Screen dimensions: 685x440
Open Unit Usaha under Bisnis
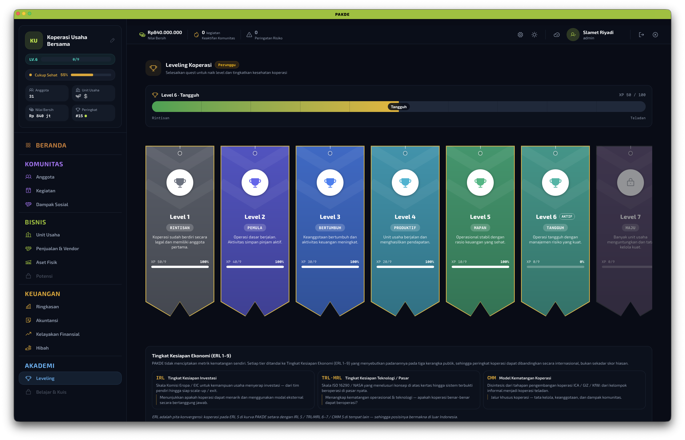point(70,235)
